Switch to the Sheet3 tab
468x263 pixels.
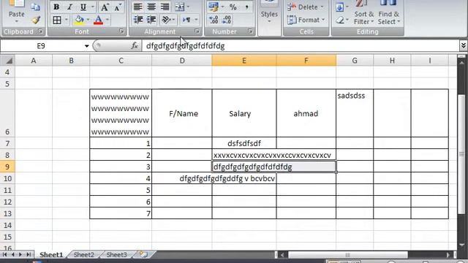coord(116,255)
